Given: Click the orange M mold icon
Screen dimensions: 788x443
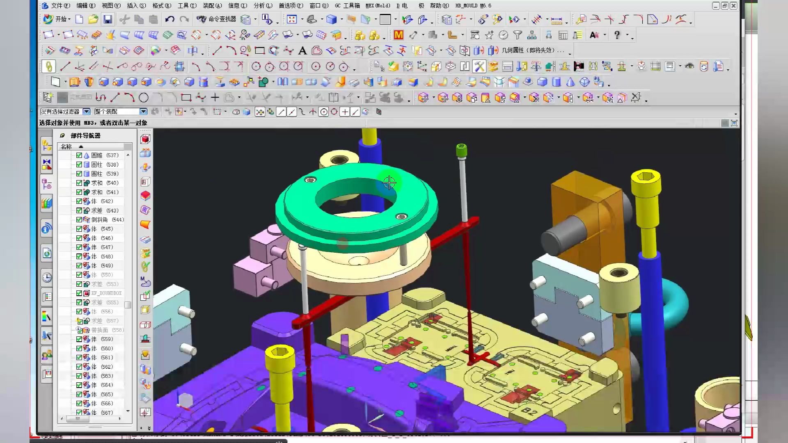Looking at the screenshot, I should 398,35.
